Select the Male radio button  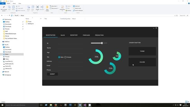[59, 57]
